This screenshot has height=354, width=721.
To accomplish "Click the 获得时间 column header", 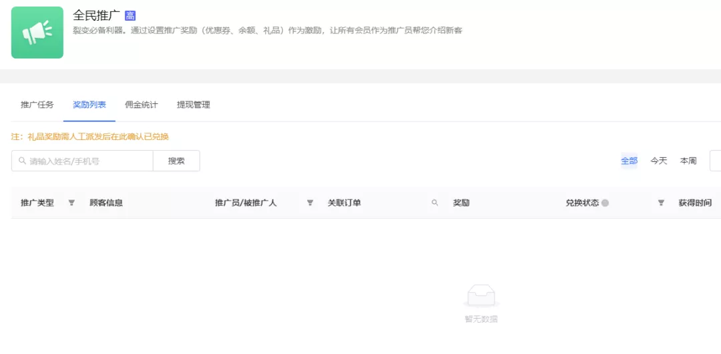I will tap(695, 203).
